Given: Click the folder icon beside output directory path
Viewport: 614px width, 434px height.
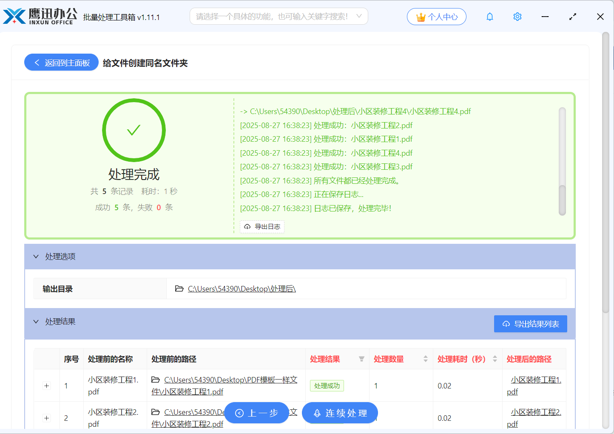Looking at the screenshot, I should 179,289.
